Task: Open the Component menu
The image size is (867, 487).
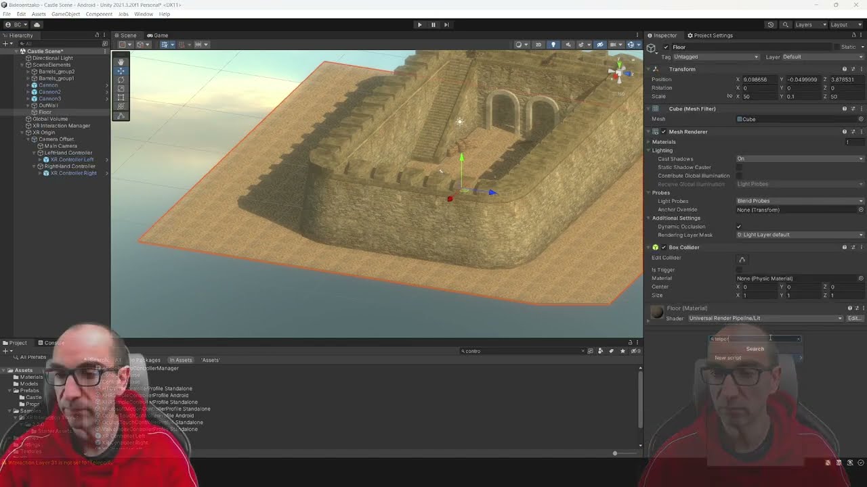Action: (x=99, y=14)
